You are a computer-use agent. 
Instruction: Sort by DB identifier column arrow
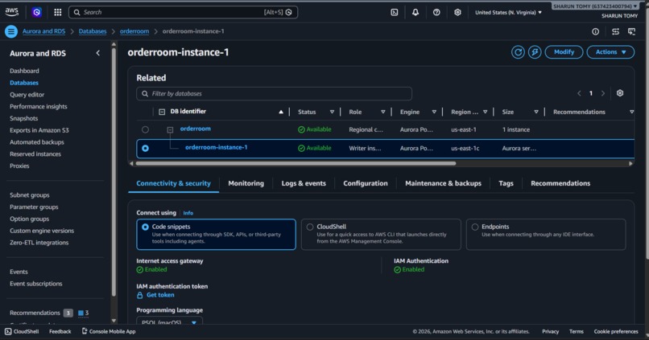[x=281, y=112]
